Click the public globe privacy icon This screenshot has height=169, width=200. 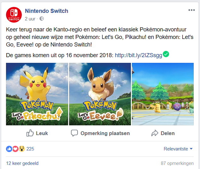(x=41, y=19)
